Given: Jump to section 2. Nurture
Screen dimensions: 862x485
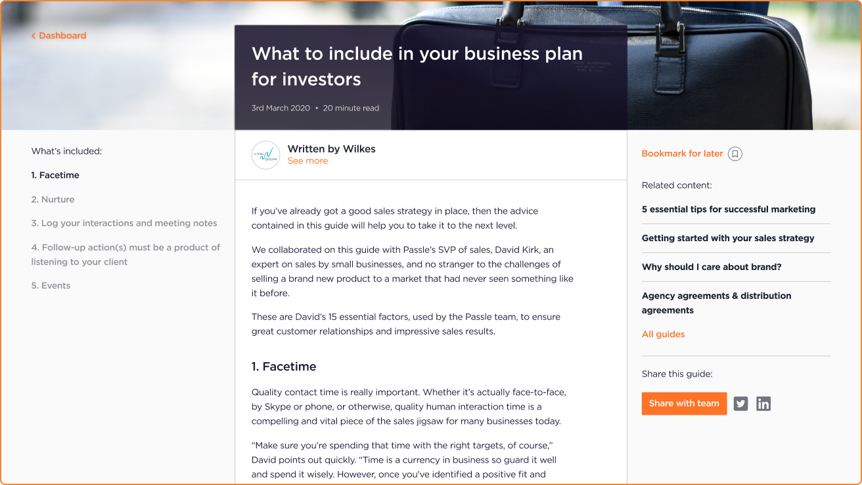Looking at the screenshot, I should point(53,200).
